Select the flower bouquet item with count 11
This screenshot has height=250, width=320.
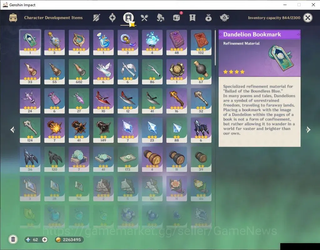[177, 188]
